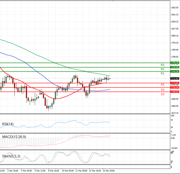Click the 10 Mar 00:00 time label
Image resolution: width=180 pixels, height=174 pixels.
click(x=68, y=171)
